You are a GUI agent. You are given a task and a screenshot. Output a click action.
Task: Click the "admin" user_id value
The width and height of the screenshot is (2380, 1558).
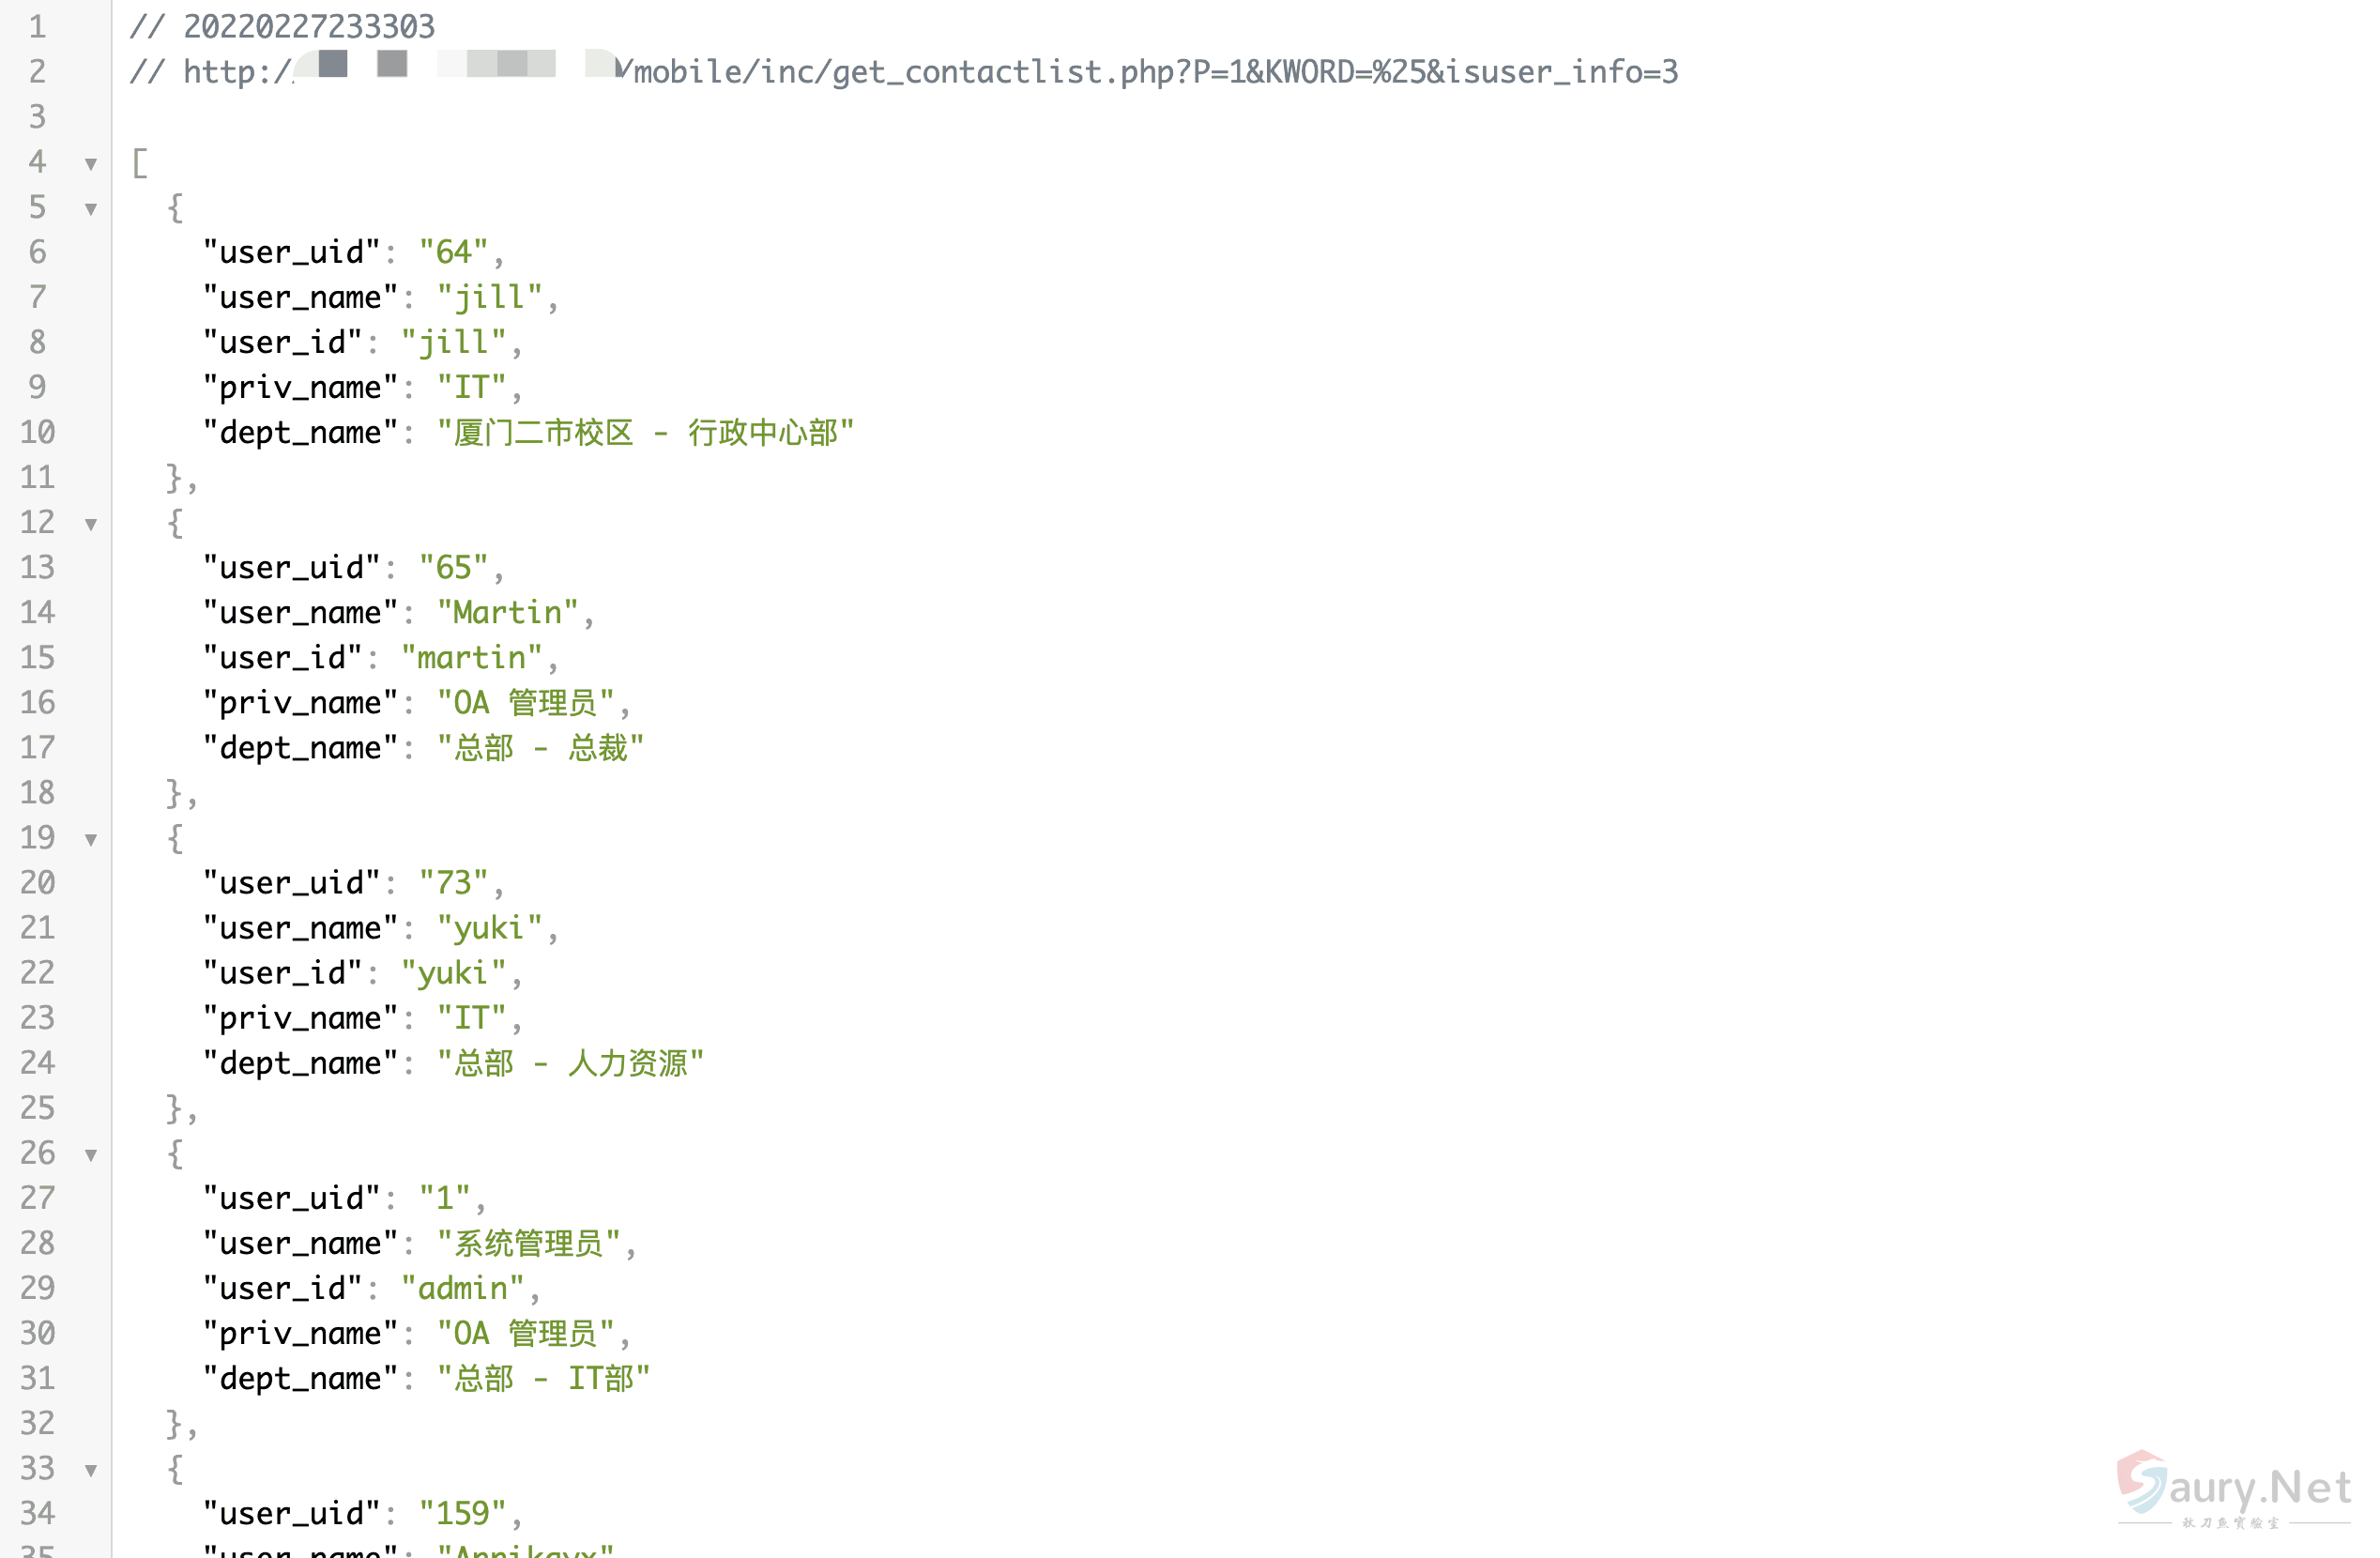(463, 1288)
